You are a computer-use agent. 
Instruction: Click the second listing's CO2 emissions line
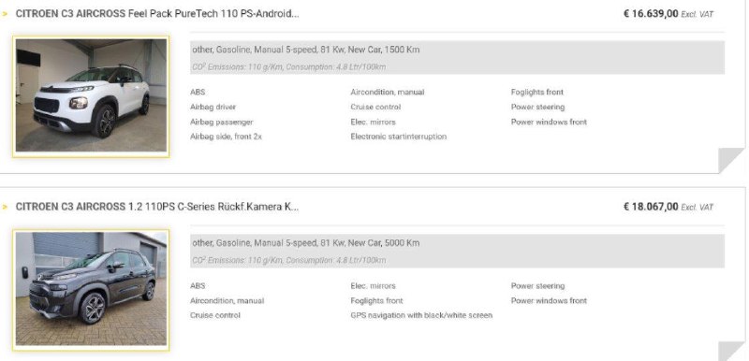click(289, 260)
